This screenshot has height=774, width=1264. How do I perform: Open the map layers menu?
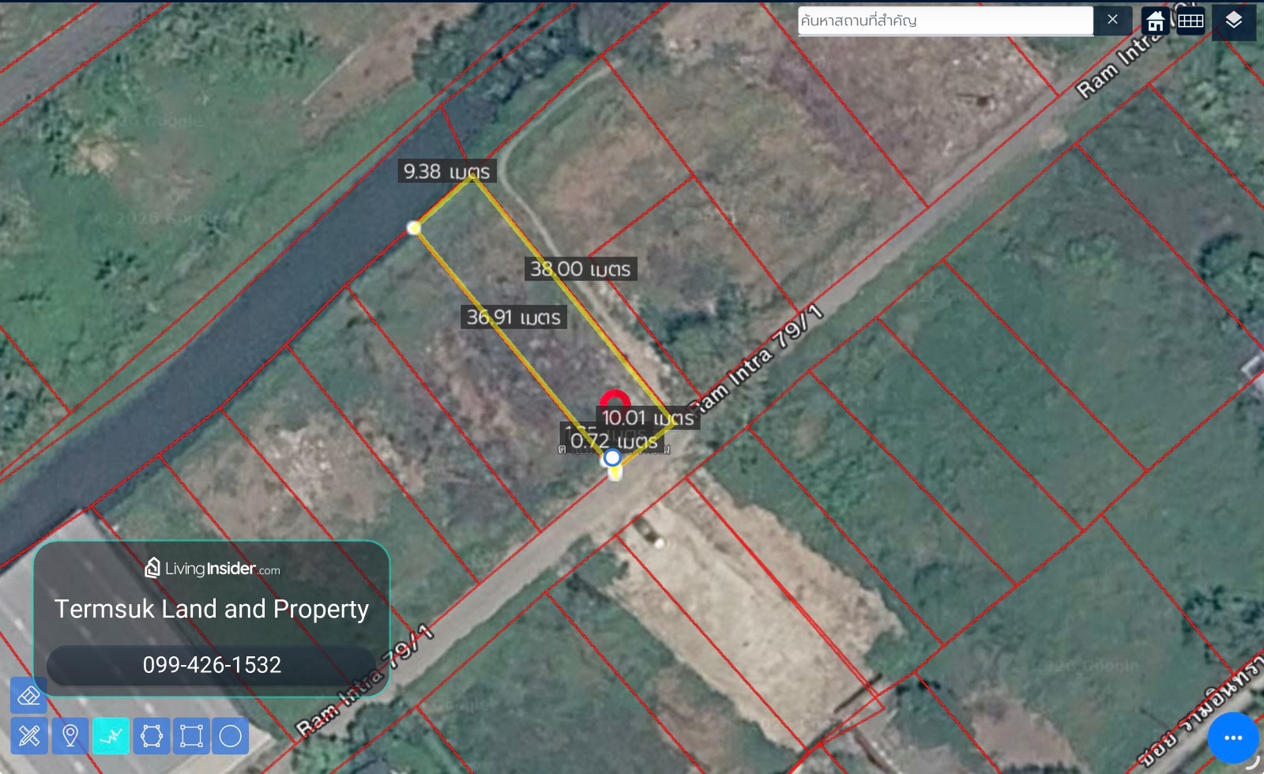(x=1234, y=21)
